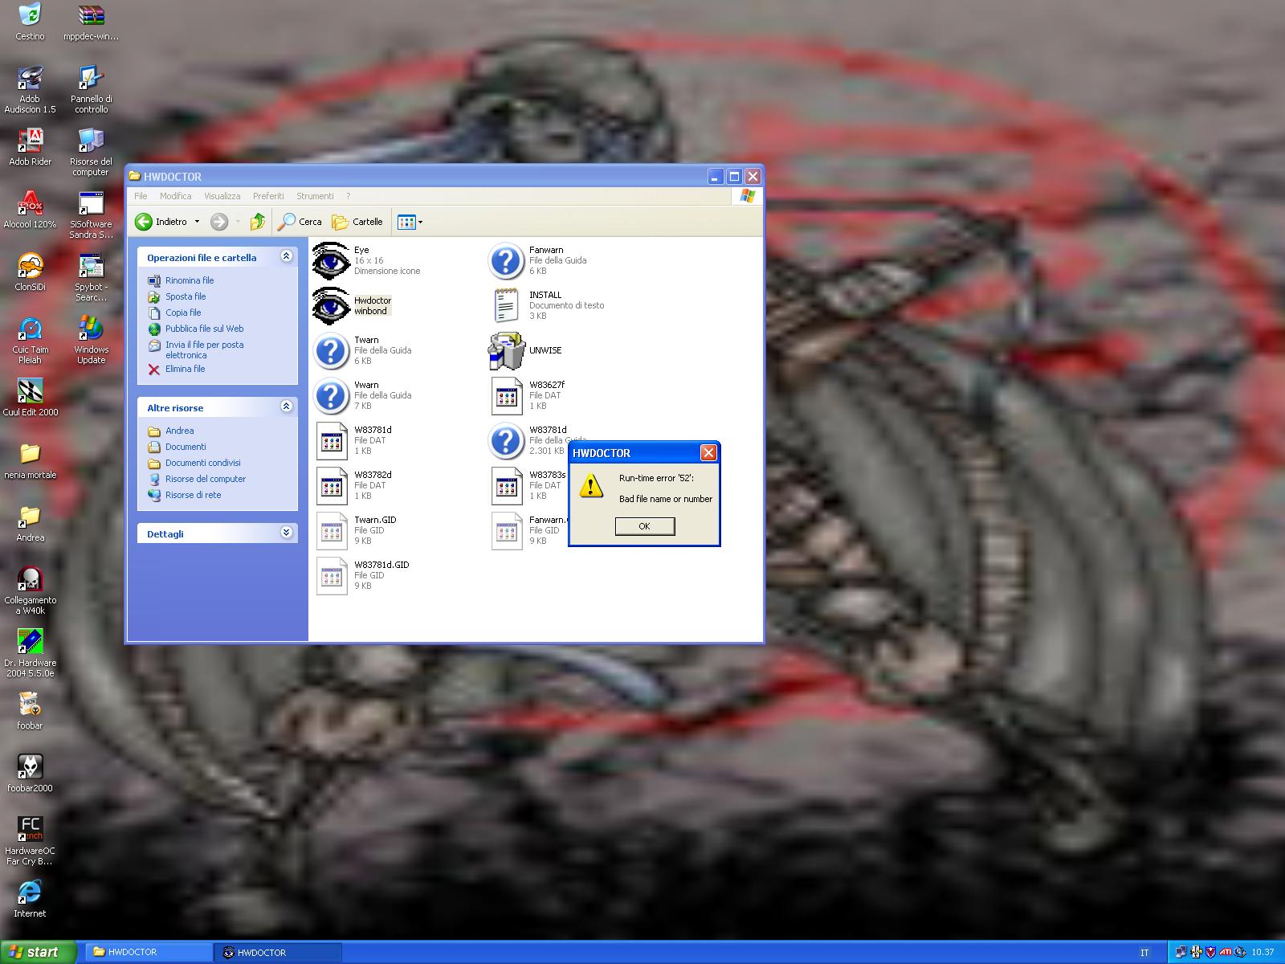Click Invia il file per posta elettronica
Viewport: 1285px width, 964px height.
click(x=204, y=349)
